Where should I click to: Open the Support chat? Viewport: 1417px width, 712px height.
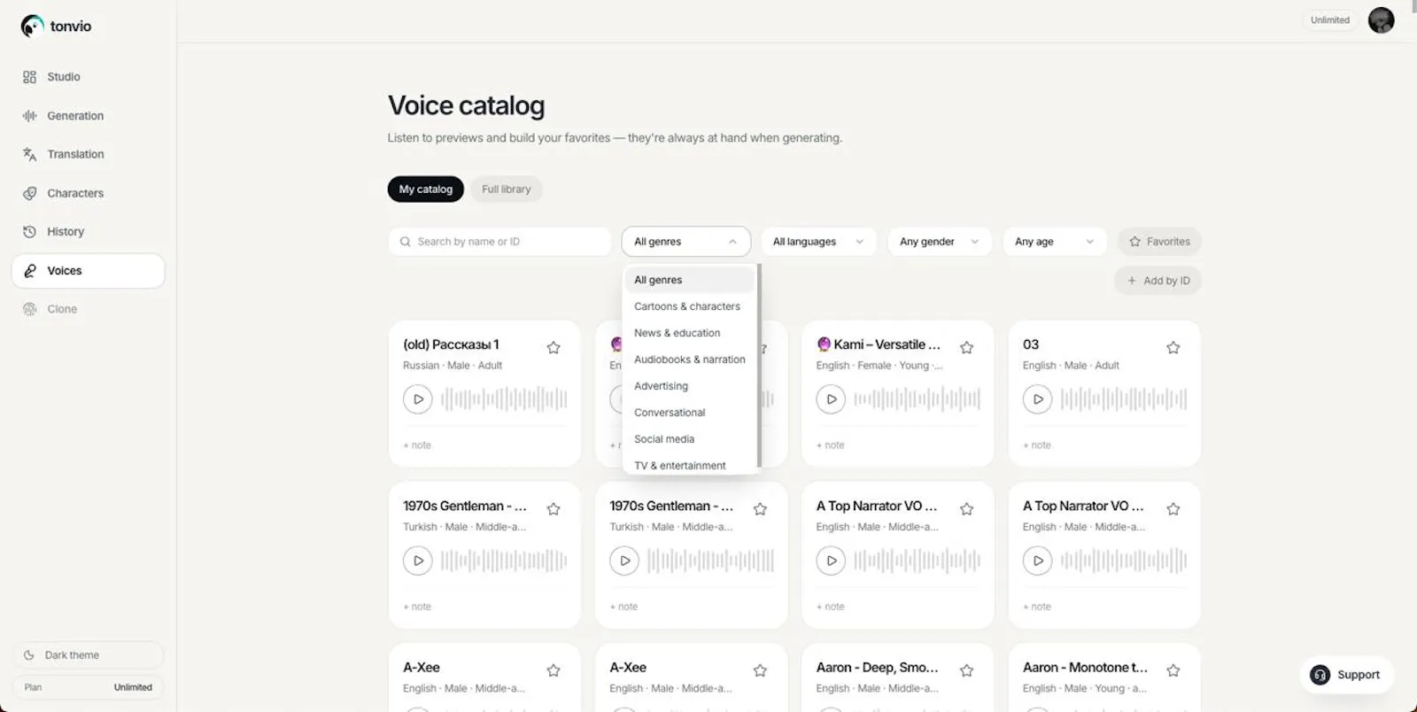click(1346, 675)
